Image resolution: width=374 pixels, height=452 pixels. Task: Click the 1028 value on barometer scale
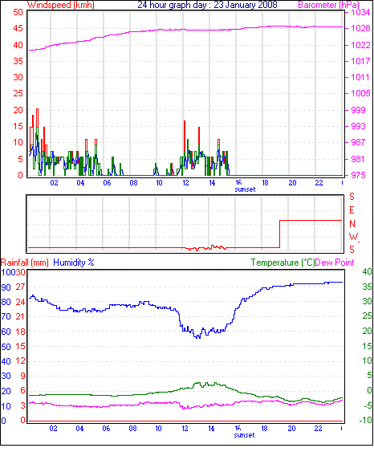360,28
